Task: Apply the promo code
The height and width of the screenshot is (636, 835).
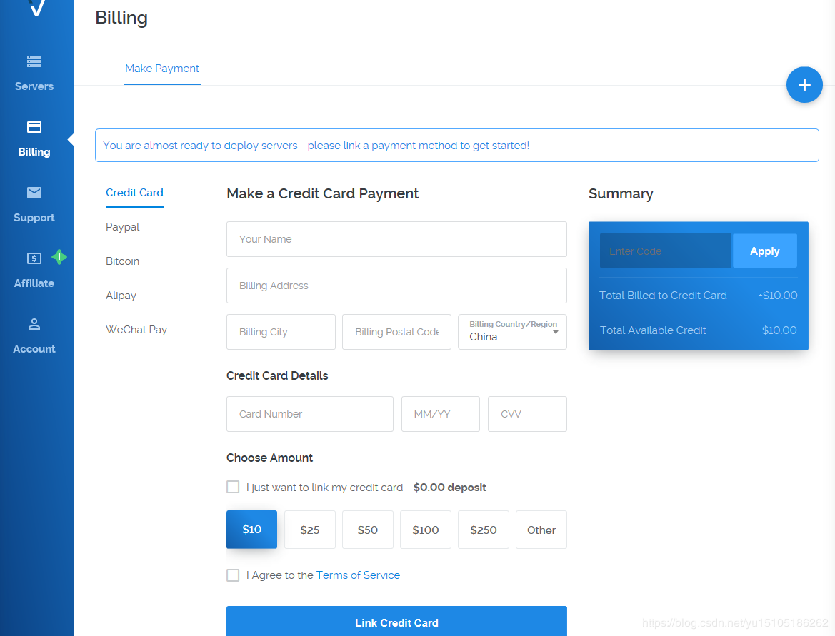Action: click(x=764, y=251)
